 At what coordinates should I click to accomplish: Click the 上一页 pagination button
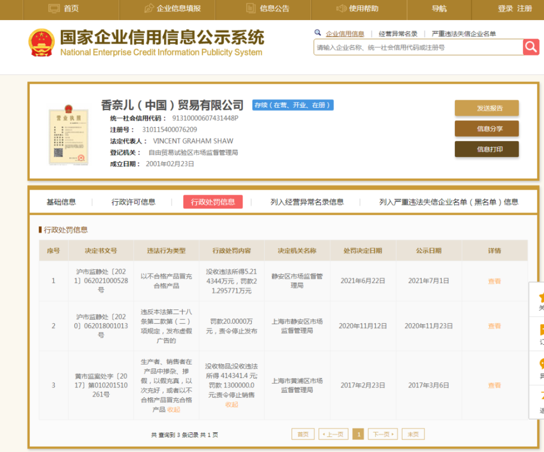pos(333,434)
